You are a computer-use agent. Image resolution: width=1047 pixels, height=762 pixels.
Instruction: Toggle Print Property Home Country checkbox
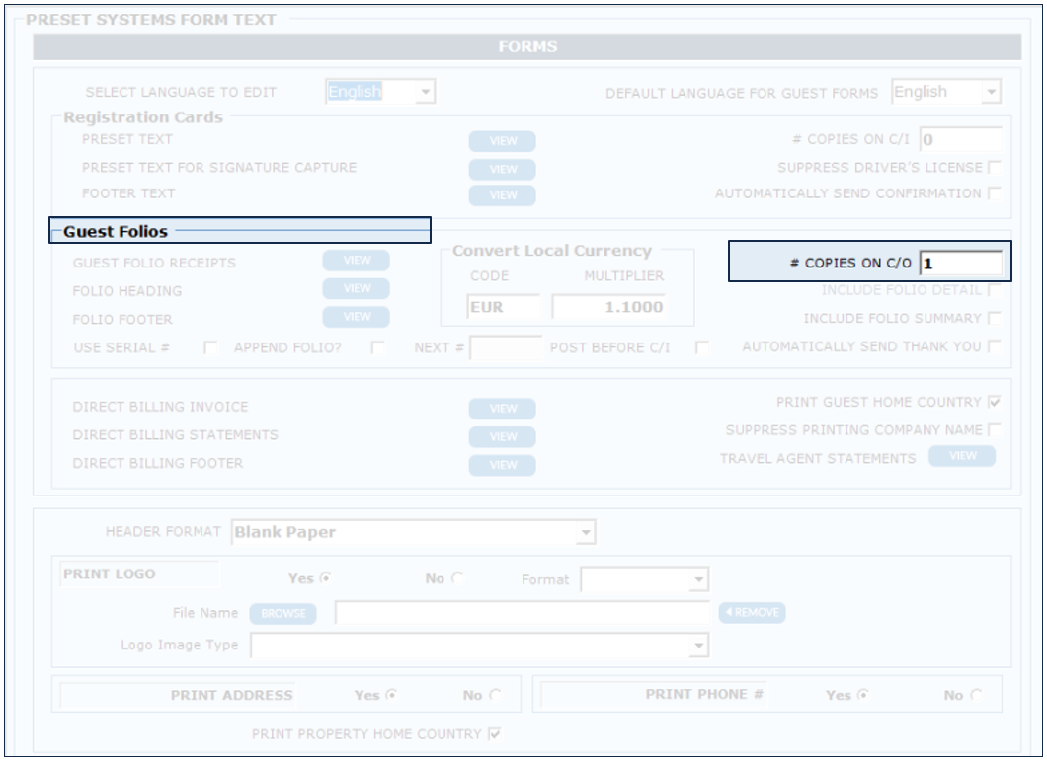(x=495, y=734)
